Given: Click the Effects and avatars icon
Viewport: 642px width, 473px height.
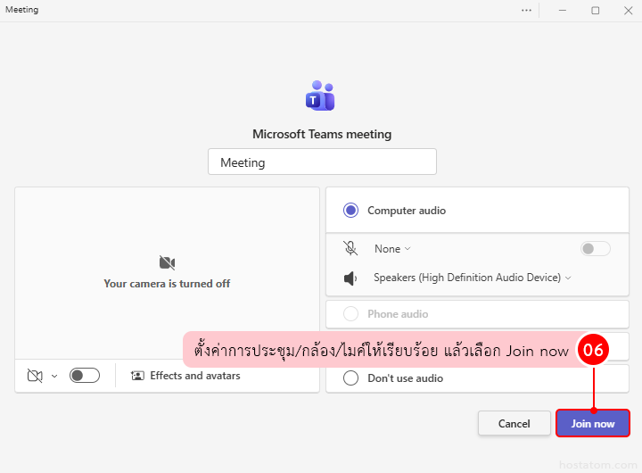Looking at the screenshot, I should [137, 376].
